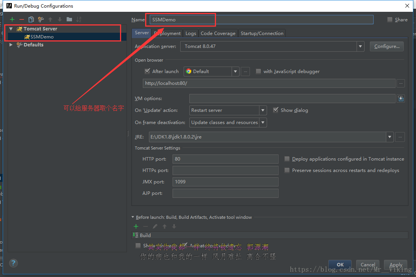The height and width of the screenshot is (277, 416).
Task: Click the browse button next to the browser selector
Action: coord(245,72)
